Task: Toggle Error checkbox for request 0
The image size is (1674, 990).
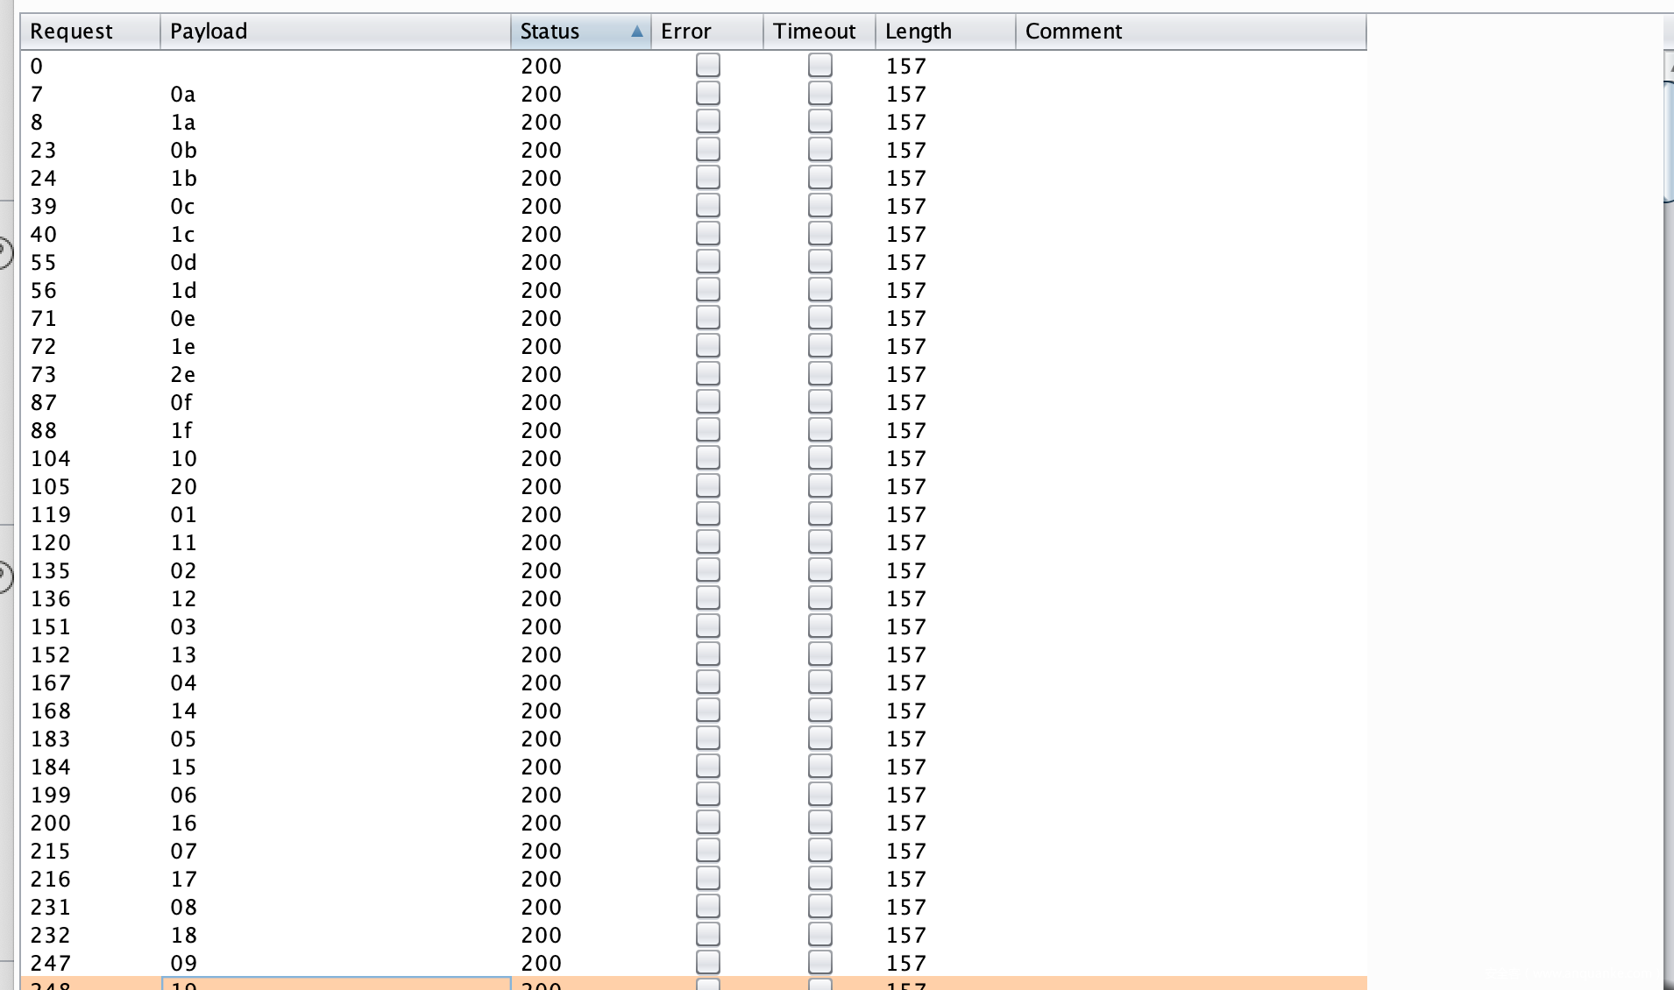Action: 707,66
